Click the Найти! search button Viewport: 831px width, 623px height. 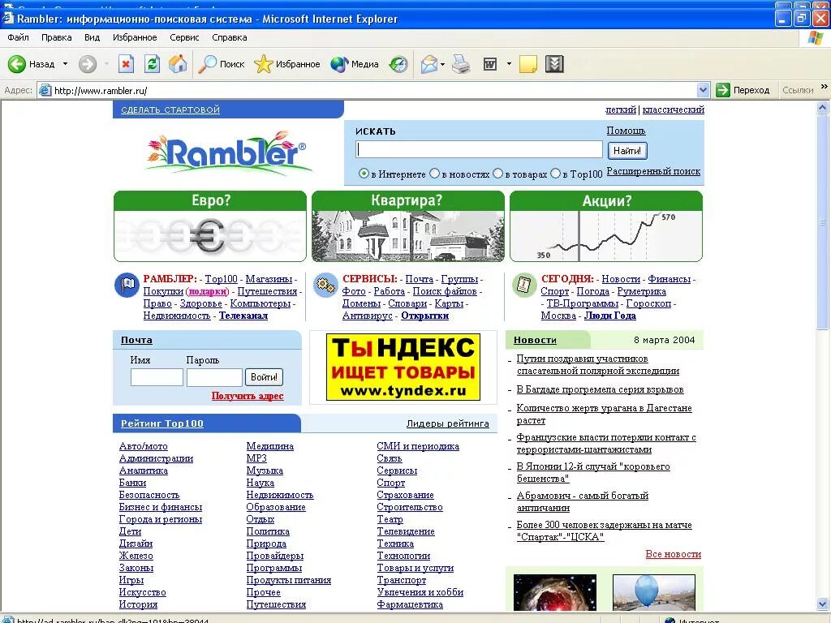pyautogui.click(x=627, y=151)
